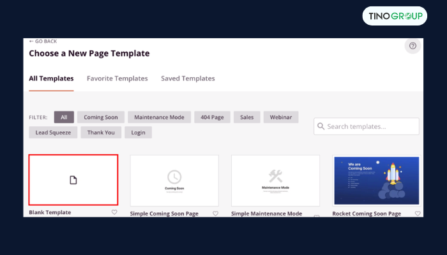Switch to the Favorite Templates tab
447x255 pixels.
[117, 78]
